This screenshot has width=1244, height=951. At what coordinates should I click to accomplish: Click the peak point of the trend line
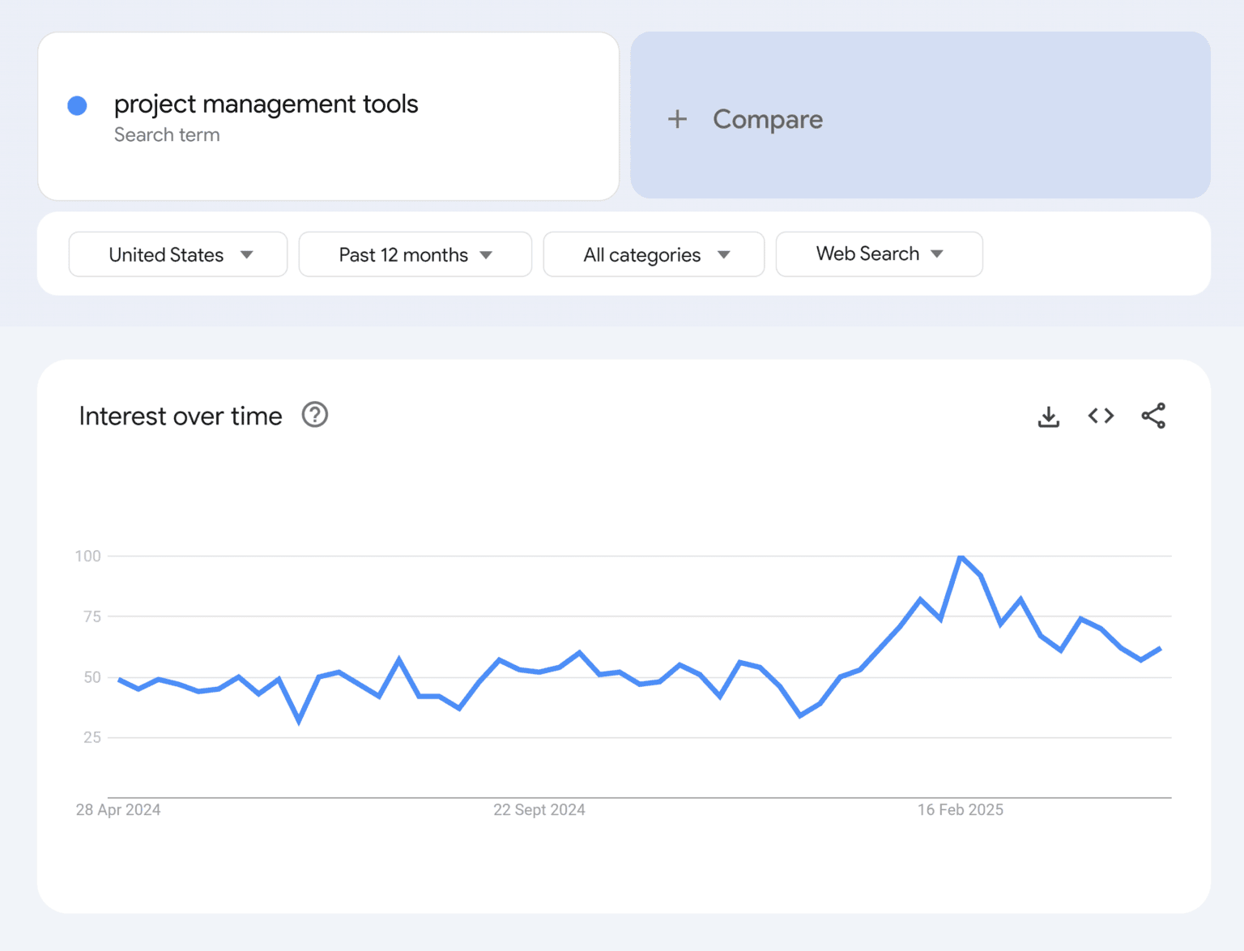click(x=961, y=557)
